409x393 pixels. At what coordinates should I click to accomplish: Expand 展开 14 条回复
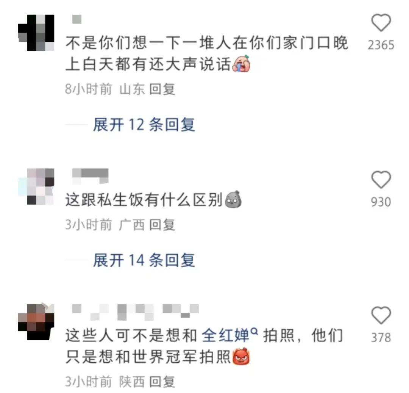click(x=144, y=260)
